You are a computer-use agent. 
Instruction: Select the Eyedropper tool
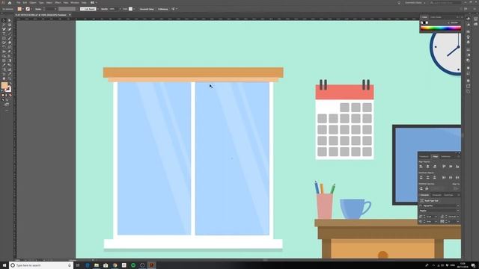4,65
